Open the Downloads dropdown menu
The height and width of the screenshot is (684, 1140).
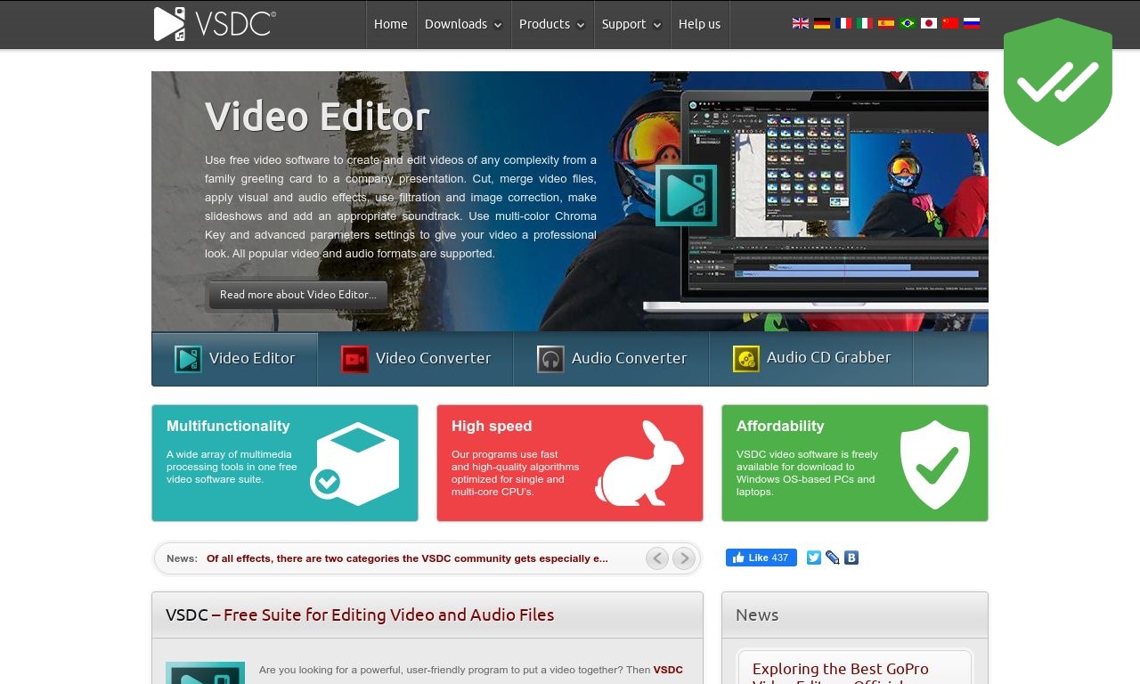coord(463,24)
